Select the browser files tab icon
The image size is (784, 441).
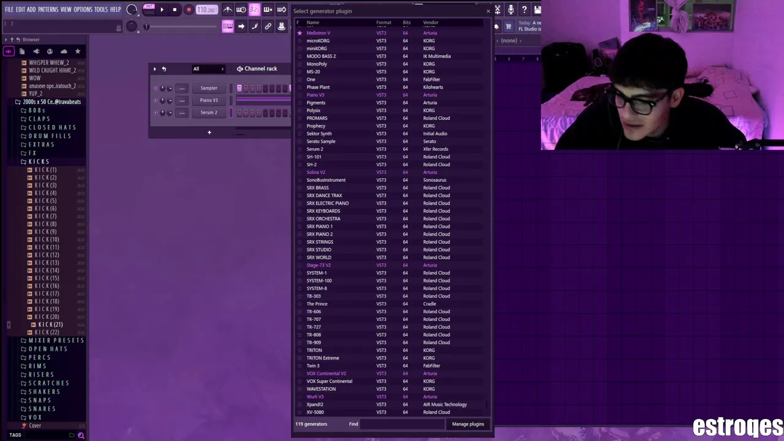pyautogui.click(x=22, y=51)
